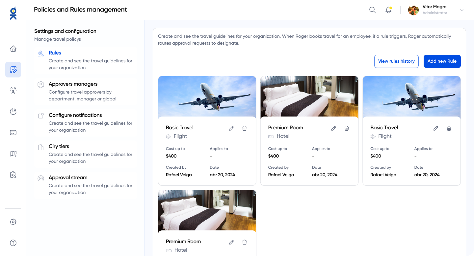Click the View rules history button

[396, 61]
